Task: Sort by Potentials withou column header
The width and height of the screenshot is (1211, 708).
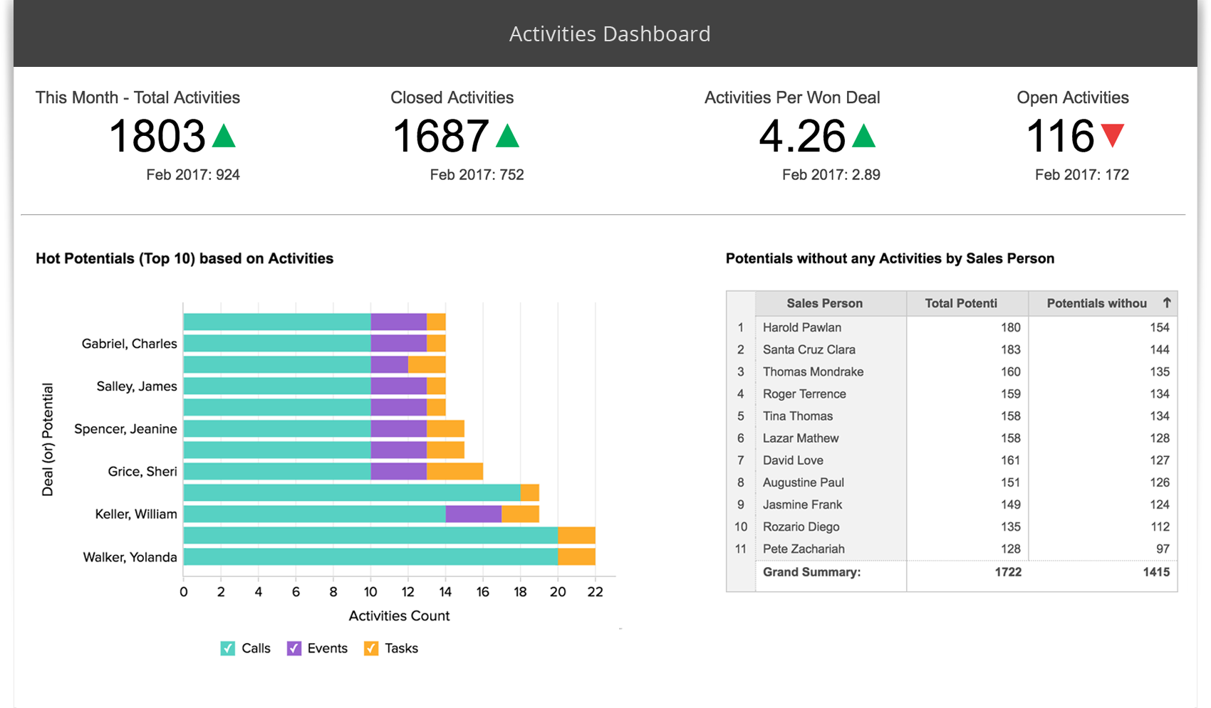Action: click(x=1096, y=303)
